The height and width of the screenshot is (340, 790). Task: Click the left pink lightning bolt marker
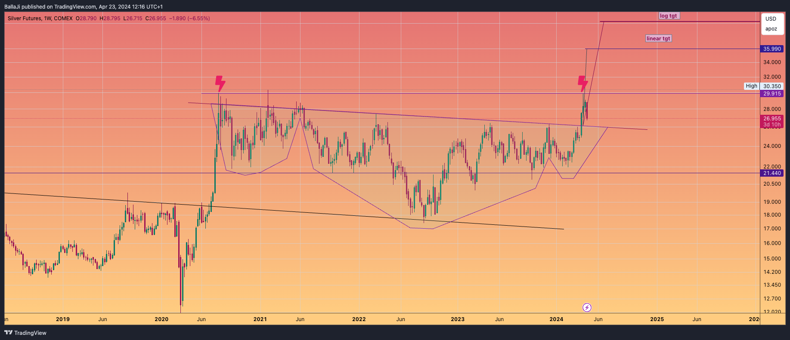tap(220, 84)
